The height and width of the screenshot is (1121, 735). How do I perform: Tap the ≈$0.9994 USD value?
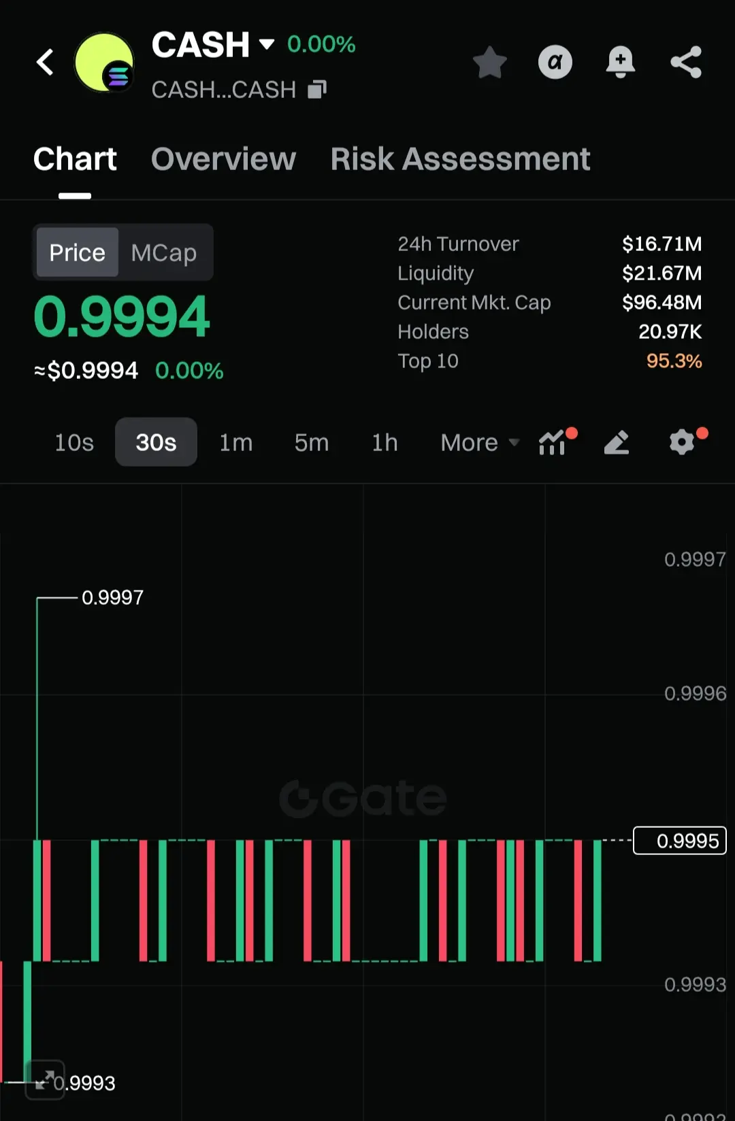86,371
